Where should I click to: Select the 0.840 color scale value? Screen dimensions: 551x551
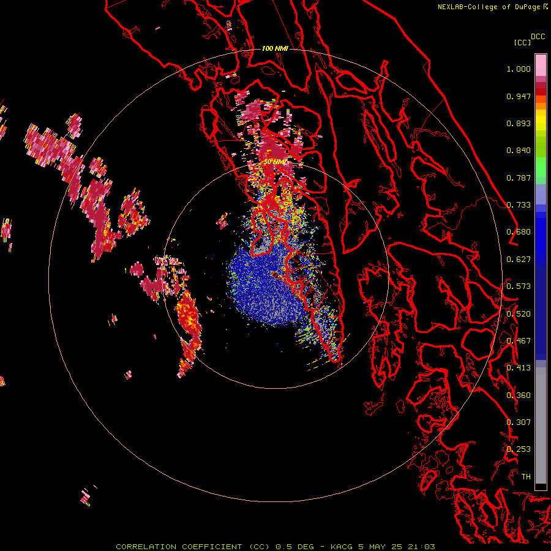[x=519, y=151]
